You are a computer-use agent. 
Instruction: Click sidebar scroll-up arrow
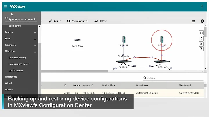click(x=39, y=26)
